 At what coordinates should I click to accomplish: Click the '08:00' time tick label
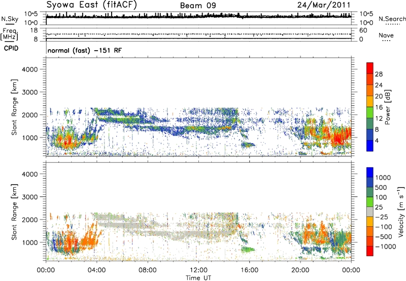(148, 270)
